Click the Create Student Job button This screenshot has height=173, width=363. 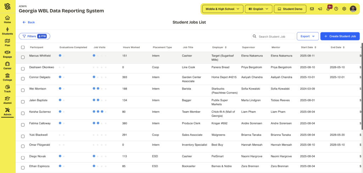(340, 36)
